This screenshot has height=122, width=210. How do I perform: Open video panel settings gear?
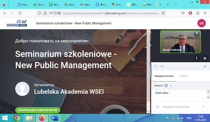[205, 58]
